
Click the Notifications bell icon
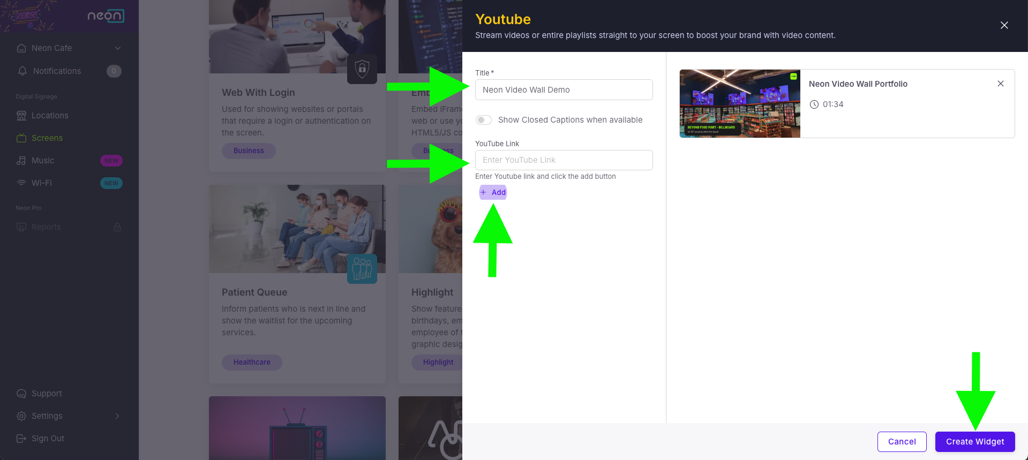pos(22,71)
